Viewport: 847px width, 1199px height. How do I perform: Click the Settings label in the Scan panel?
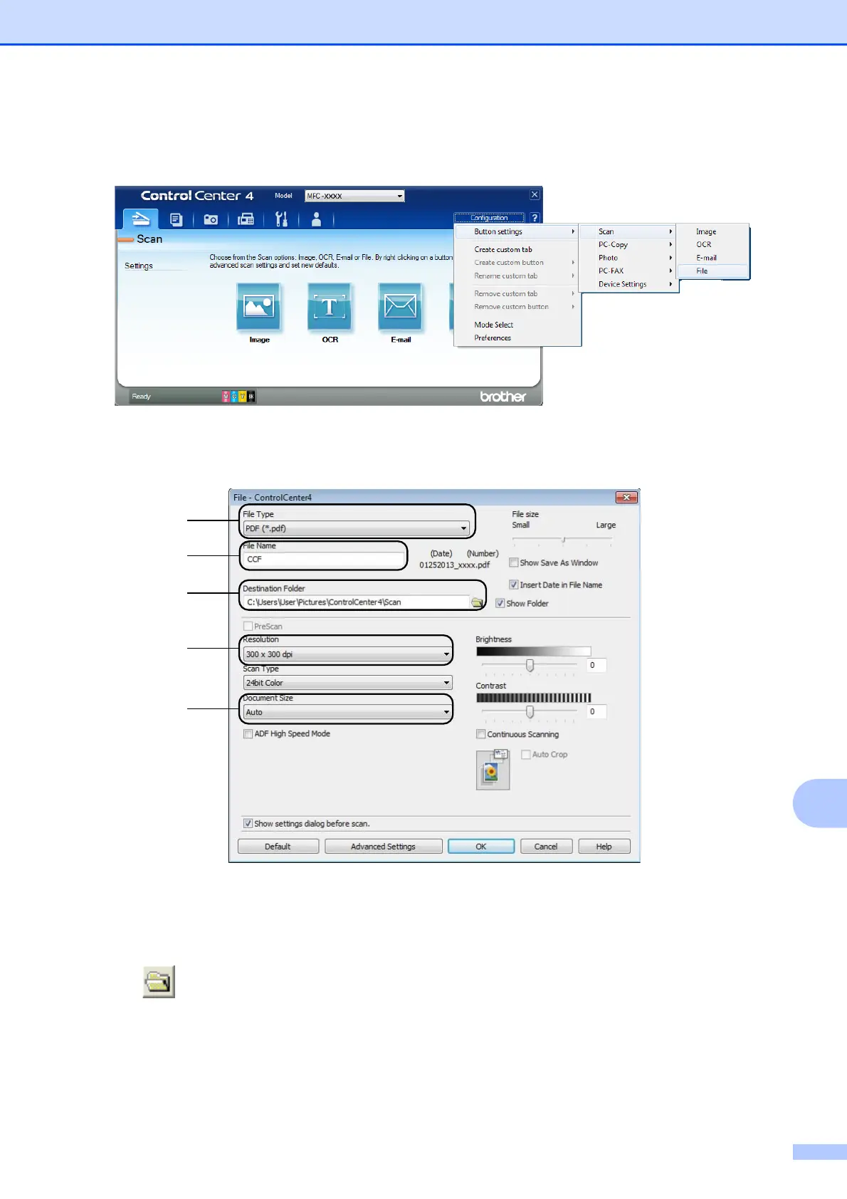click(139, 266)
